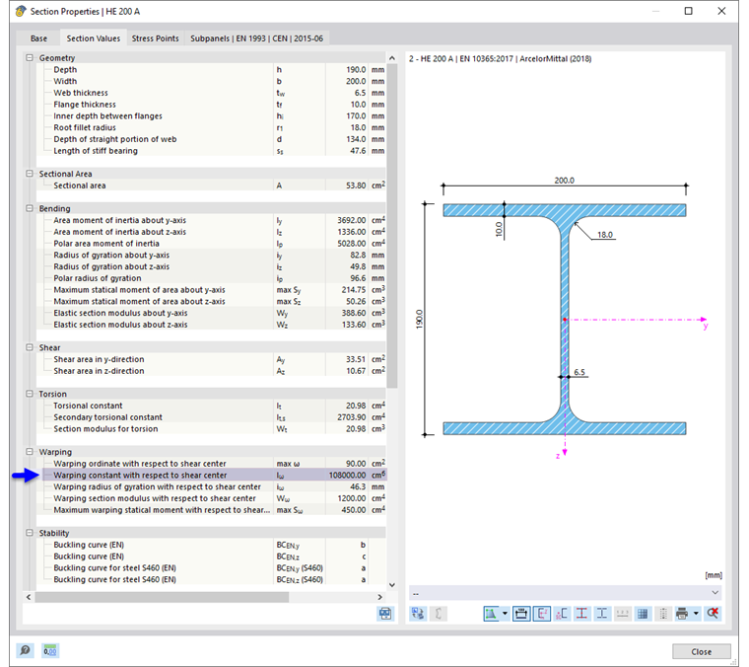749x667 pixels.
Task: Click the search icon at bottom left
Action: coord(25,650)
